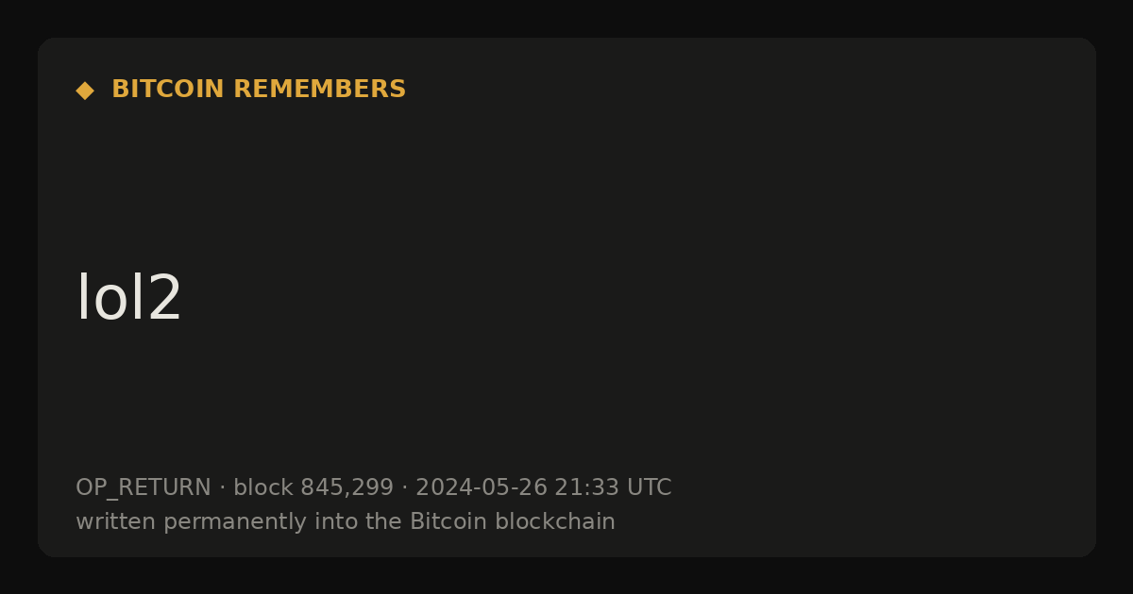Click the BITCOIN REMEMBERS heading
The height and width of the screenshot is (594, 1133).
click(259, 90)
